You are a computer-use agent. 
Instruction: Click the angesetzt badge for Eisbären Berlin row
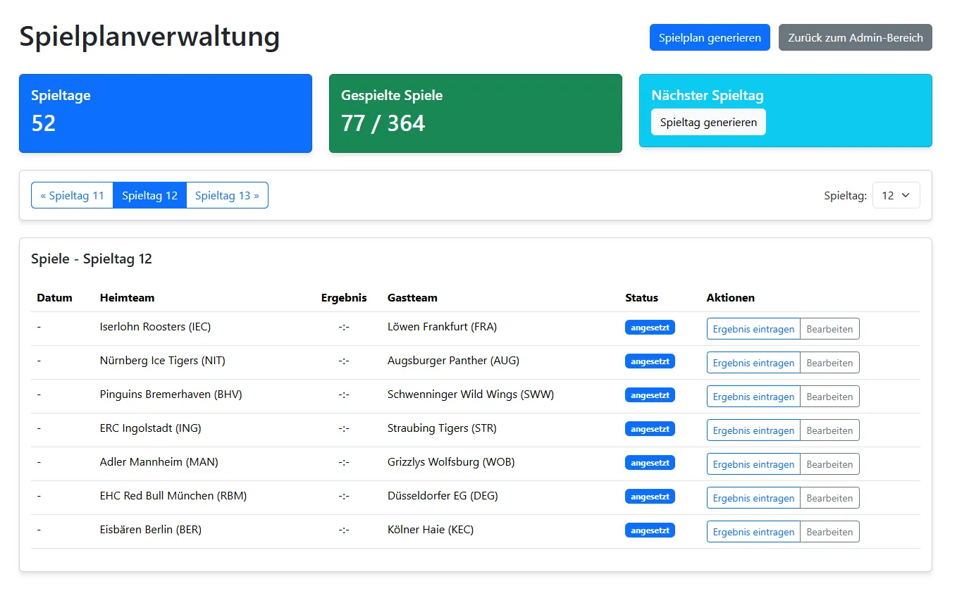650,530
